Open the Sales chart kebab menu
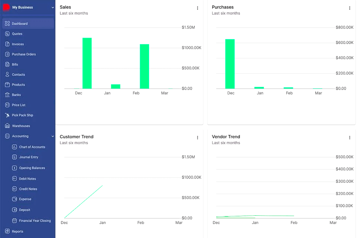Screen dimensions: 357x238 coord(197,8)
